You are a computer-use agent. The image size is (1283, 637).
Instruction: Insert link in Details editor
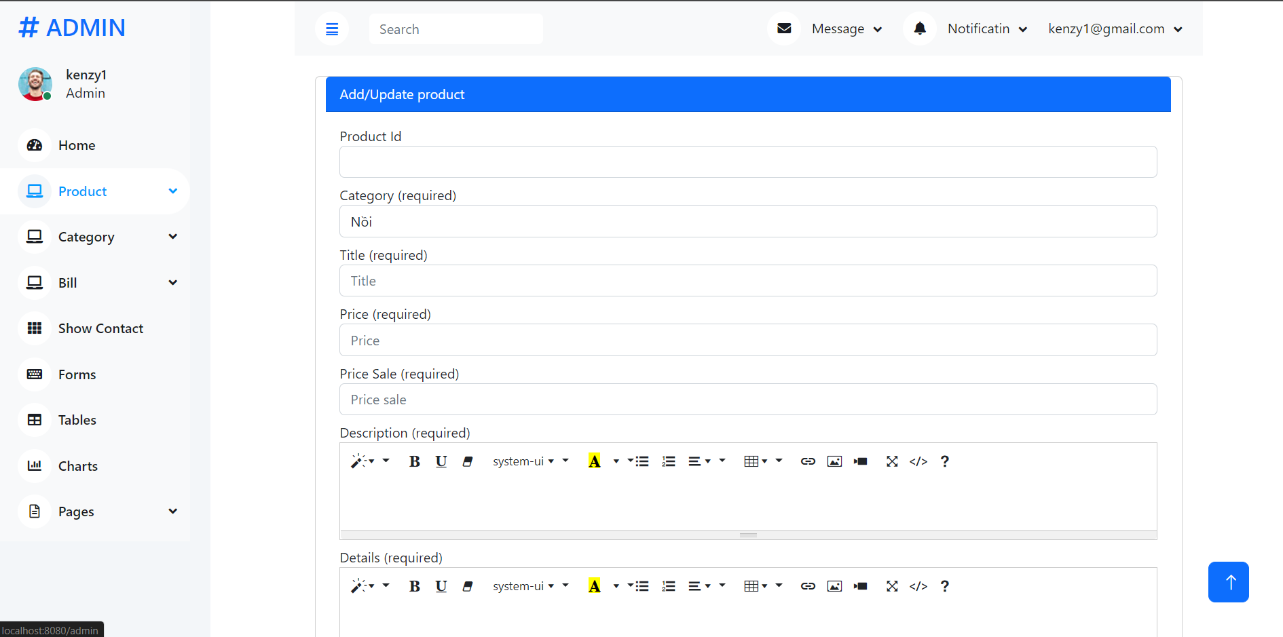coord(808,586)
